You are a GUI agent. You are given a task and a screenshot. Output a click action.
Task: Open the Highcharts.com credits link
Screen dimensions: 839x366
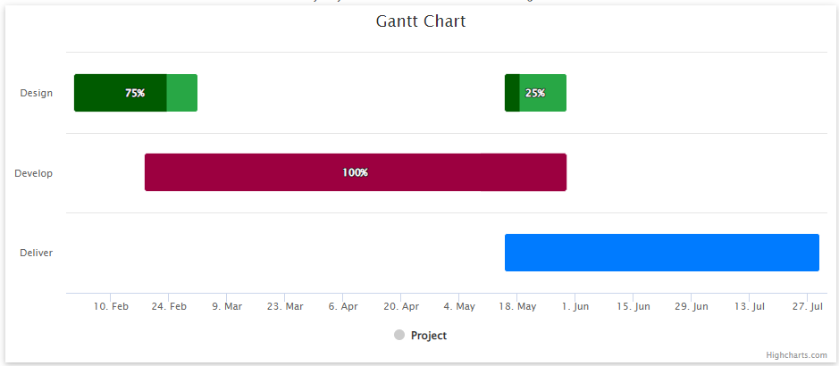point(796,354)
